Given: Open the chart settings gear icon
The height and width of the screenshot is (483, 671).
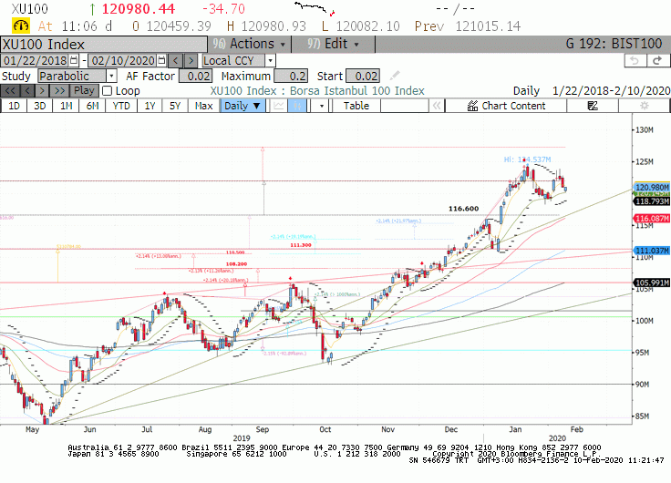Looking at the screenshot, I should [644, 106].
